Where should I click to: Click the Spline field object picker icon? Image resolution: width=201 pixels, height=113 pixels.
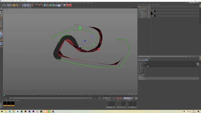198,63
